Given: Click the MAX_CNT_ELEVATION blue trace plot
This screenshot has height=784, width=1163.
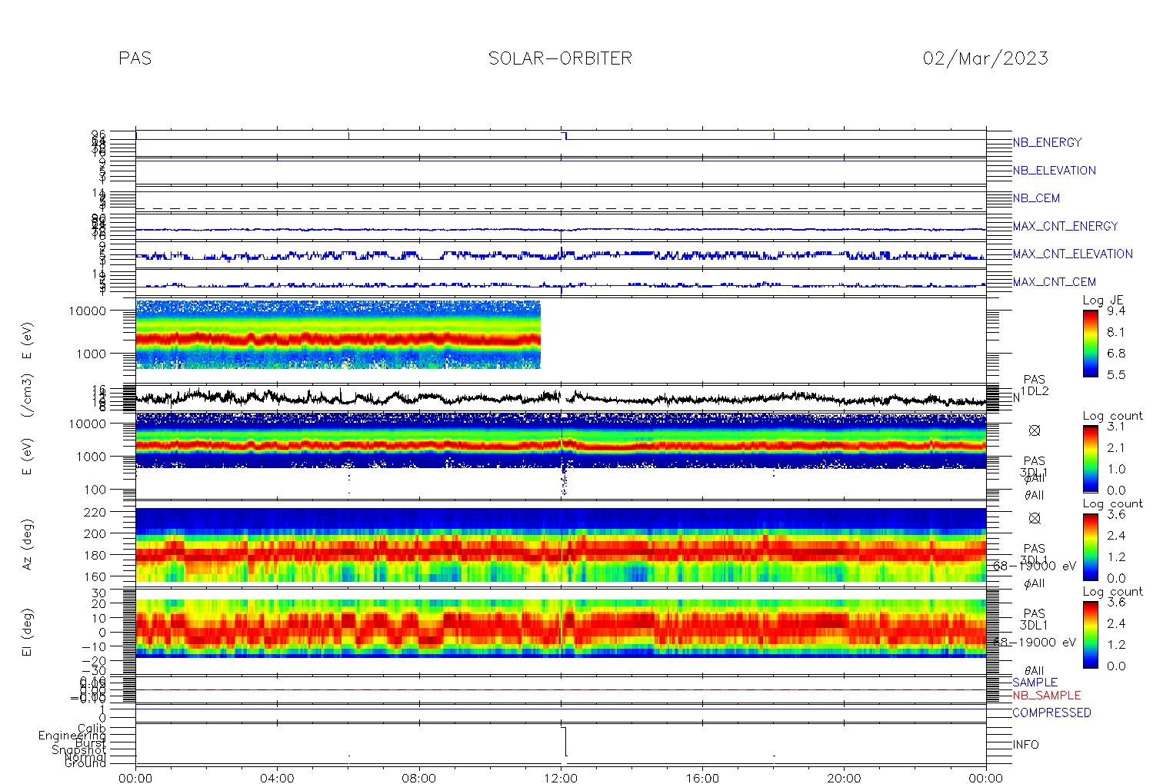Looking at the screenshot, I should coord(561,255).
